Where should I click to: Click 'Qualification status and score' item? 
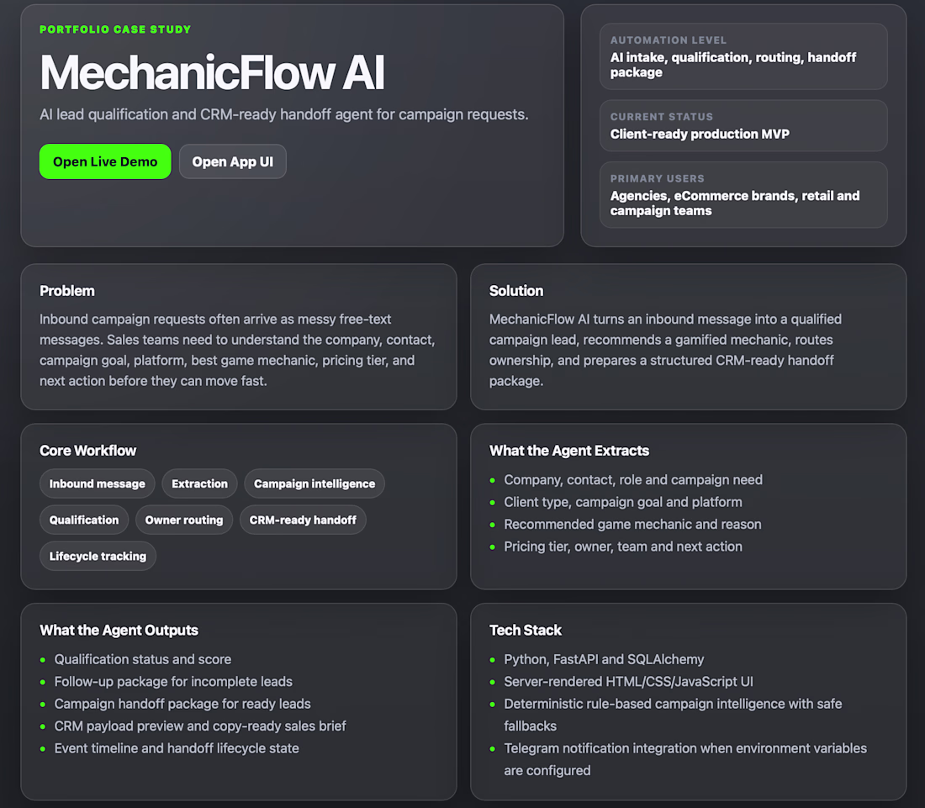click(x=143, y=659)
